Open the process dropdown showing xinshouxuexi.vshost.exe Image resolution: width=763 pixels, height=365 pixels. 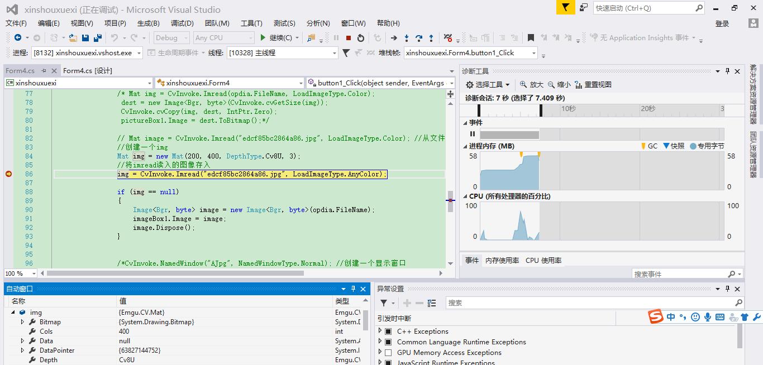87,53
